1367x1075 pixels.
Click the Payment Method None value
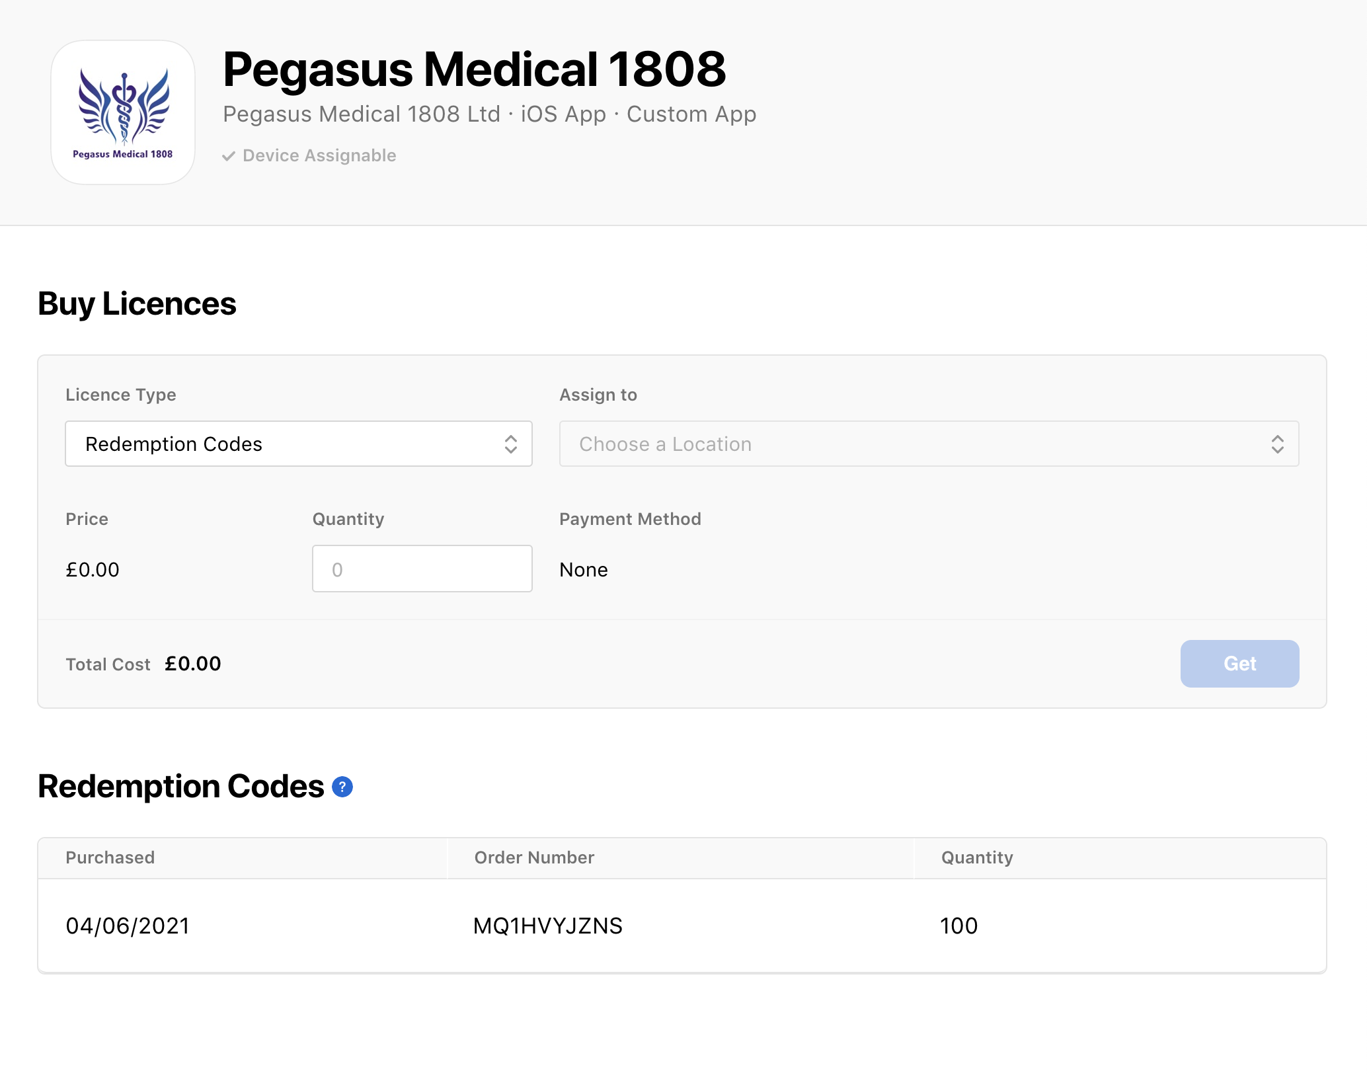[584, 569]
